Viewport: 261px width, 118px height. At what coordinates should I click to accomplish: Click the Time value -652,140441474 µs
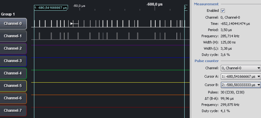(x=235, y=24)
